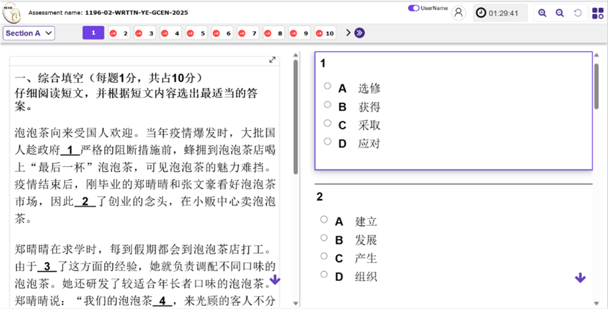Viewport: 608px width, 309px height.
Task: Select option B 获得 for question 1
Action: pos(327,105)
